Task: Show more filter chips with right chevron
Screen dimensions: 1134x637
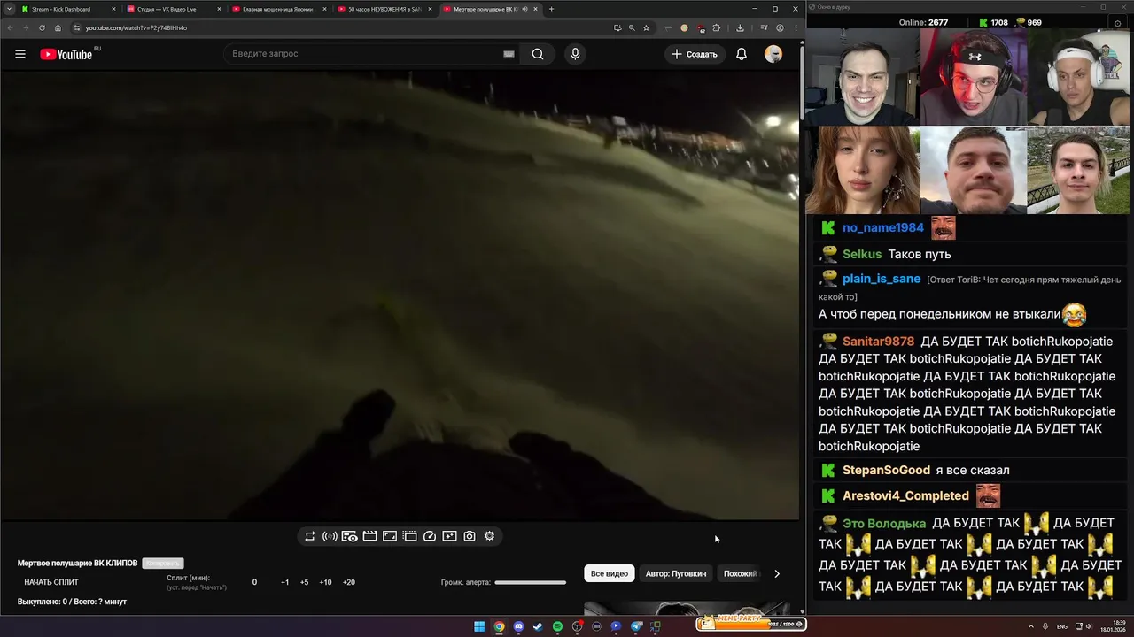Action: [777, 573]
